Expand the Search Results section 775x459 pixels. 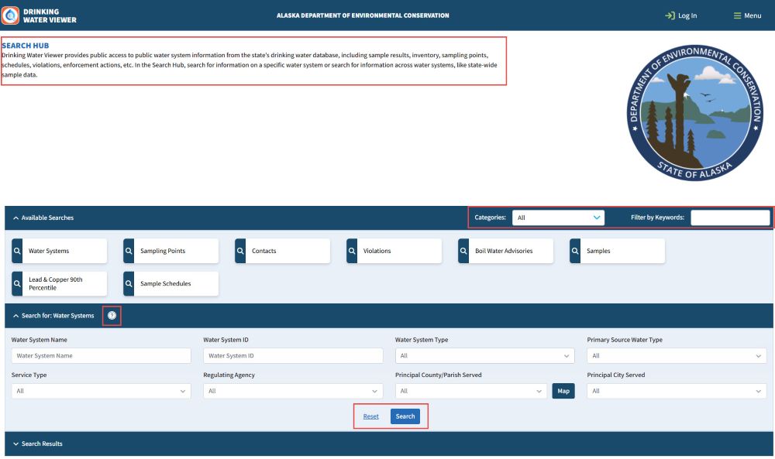click(x=39, y=444)
